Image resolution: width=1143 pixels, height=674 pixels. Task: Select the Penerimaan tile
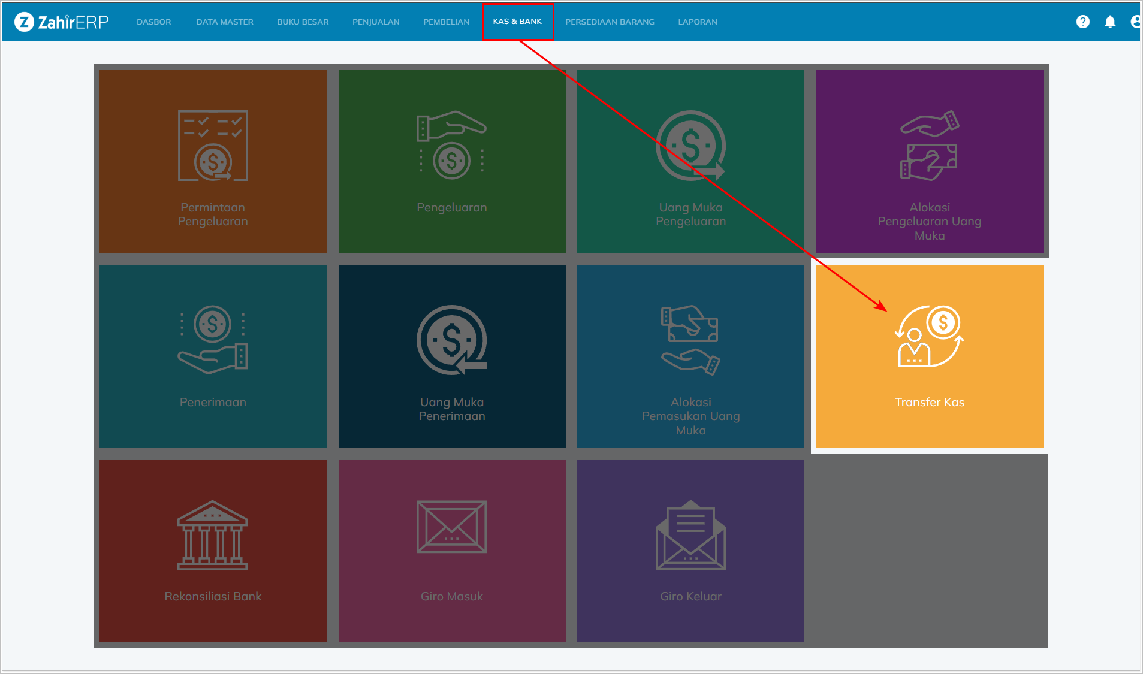(x=213, y=356)
